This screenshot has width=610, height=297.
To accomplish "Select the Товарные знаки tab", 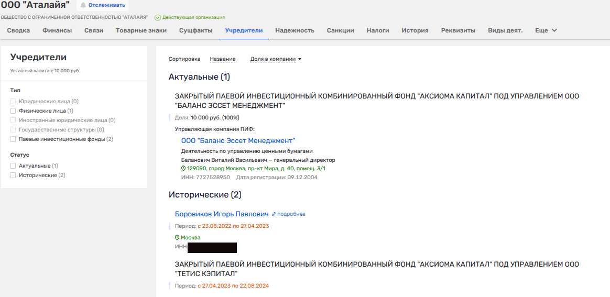I will [x=141, y=30].
